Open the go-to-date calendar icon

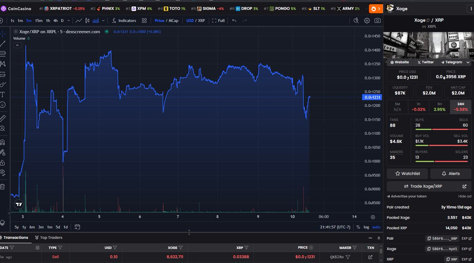point(77,227)
